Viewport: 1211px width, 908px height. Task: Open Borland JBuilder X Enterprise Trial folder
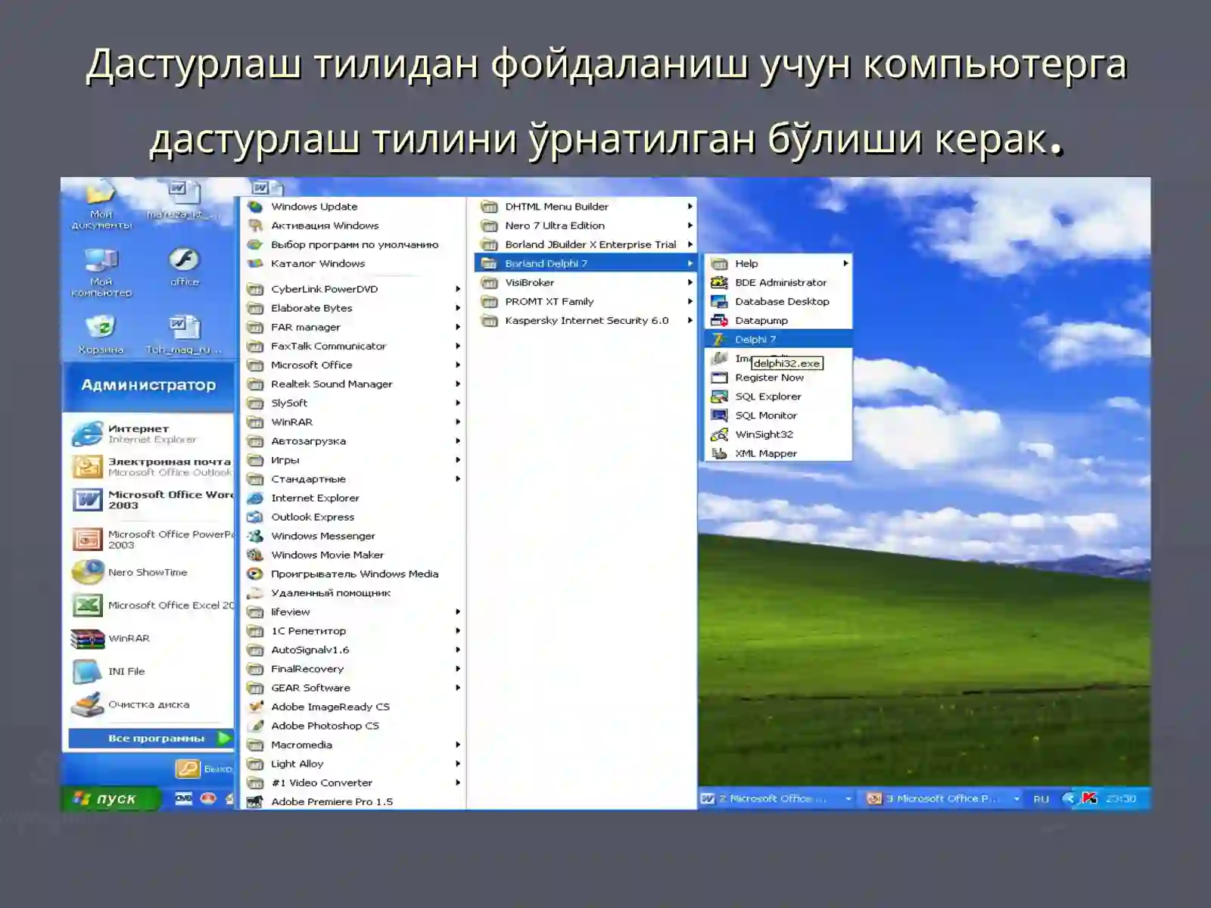[x=584, y=244]
